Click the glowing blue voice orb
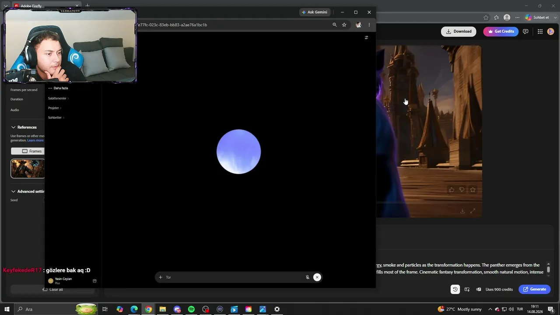The width and height of the screenshot is (560, 315). [x=239, y=151]
